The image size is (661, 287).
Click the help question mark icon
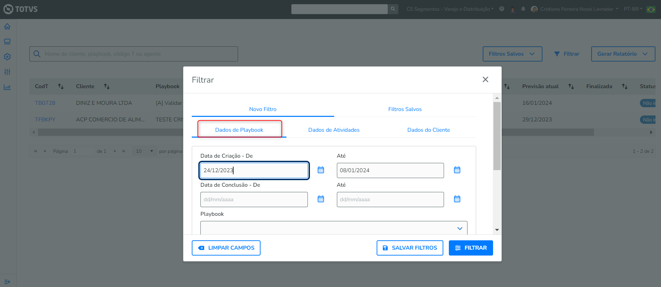point(502,9)
